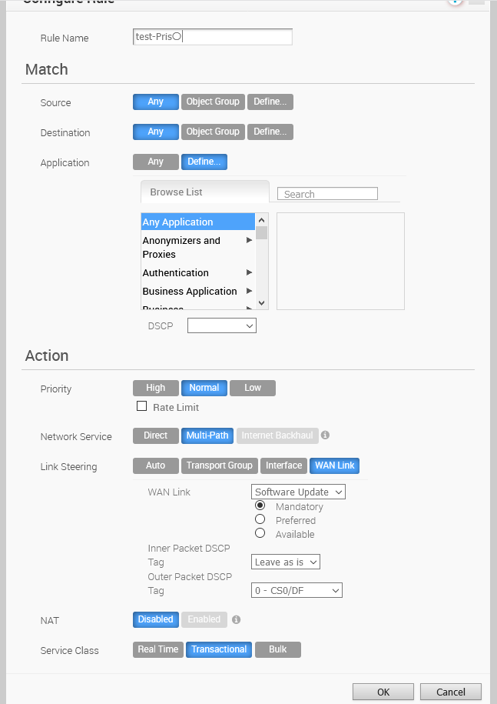497x704 pixels.
Task: Set Link Steering to Auto
Action: pyautogui.click(x=155, y=465)
